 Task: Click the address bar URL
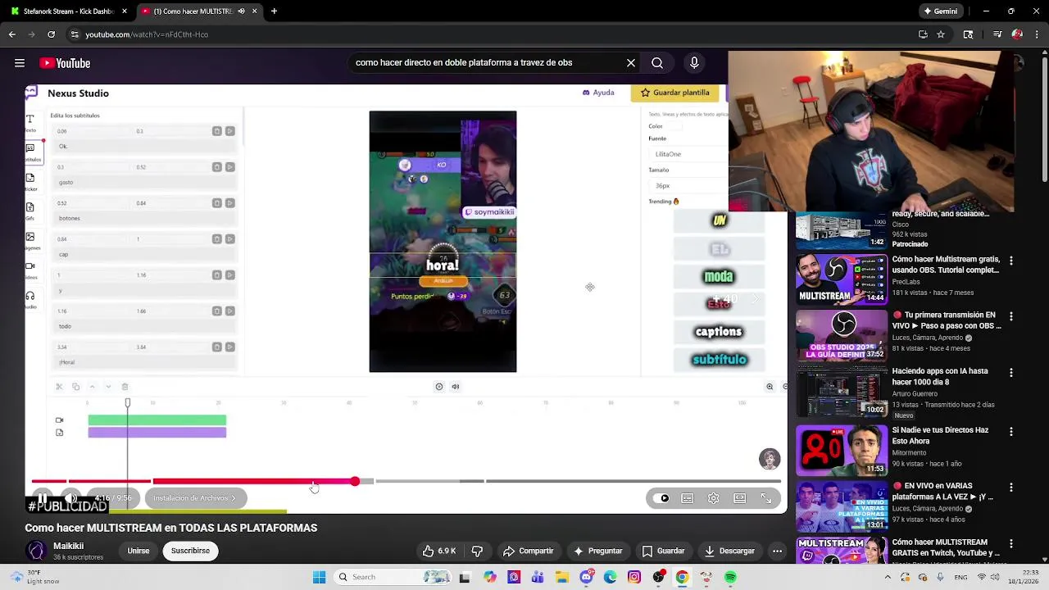(x=147, y=34)
